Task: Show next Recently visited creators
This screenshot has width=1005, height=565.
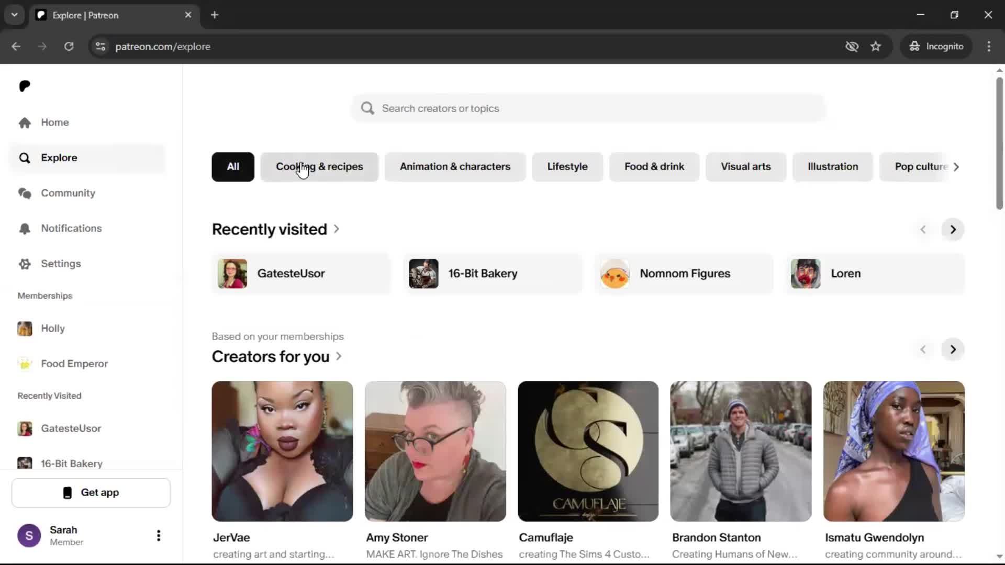Action: [x=953, y=230]
